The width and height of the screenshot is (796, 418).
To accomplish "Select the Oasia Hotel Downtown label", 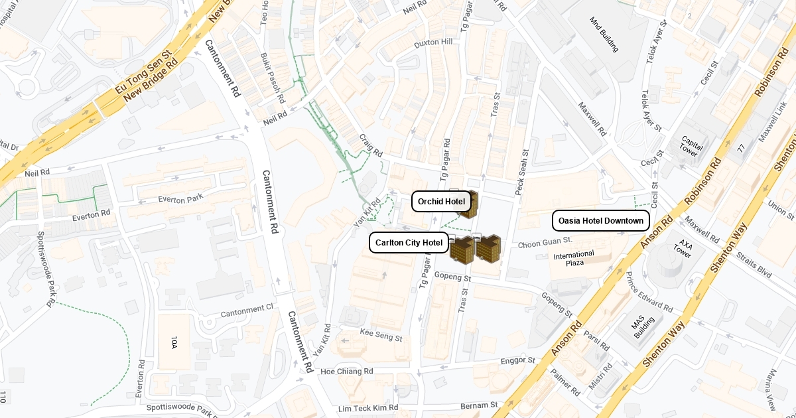I will [x=601, y=221].
